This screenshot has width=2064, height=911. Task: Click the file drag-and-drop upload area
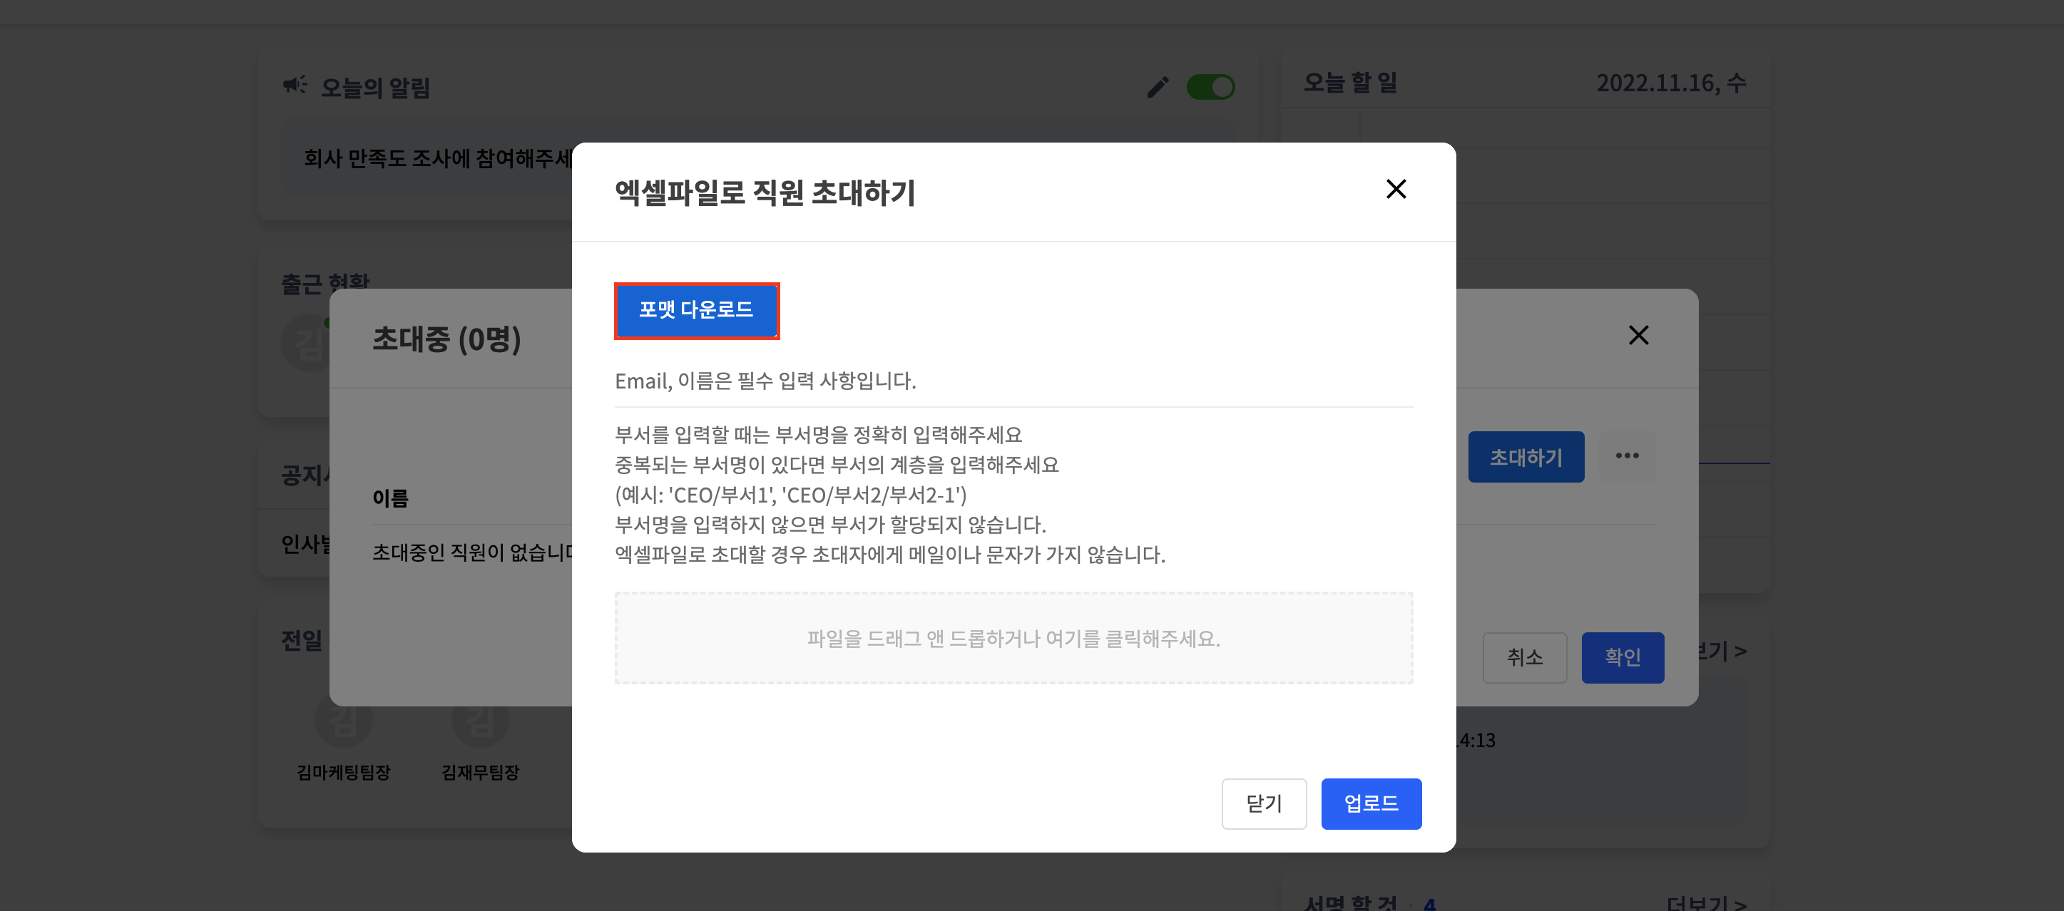click(x=1013, y=638)
